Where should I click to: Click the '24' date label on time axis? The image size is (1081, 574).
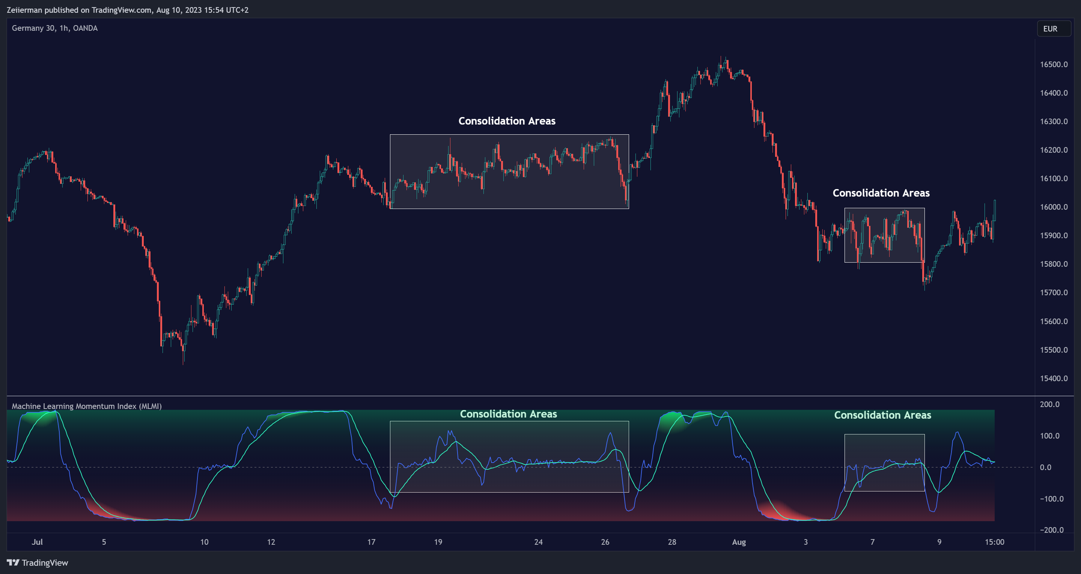538,542
